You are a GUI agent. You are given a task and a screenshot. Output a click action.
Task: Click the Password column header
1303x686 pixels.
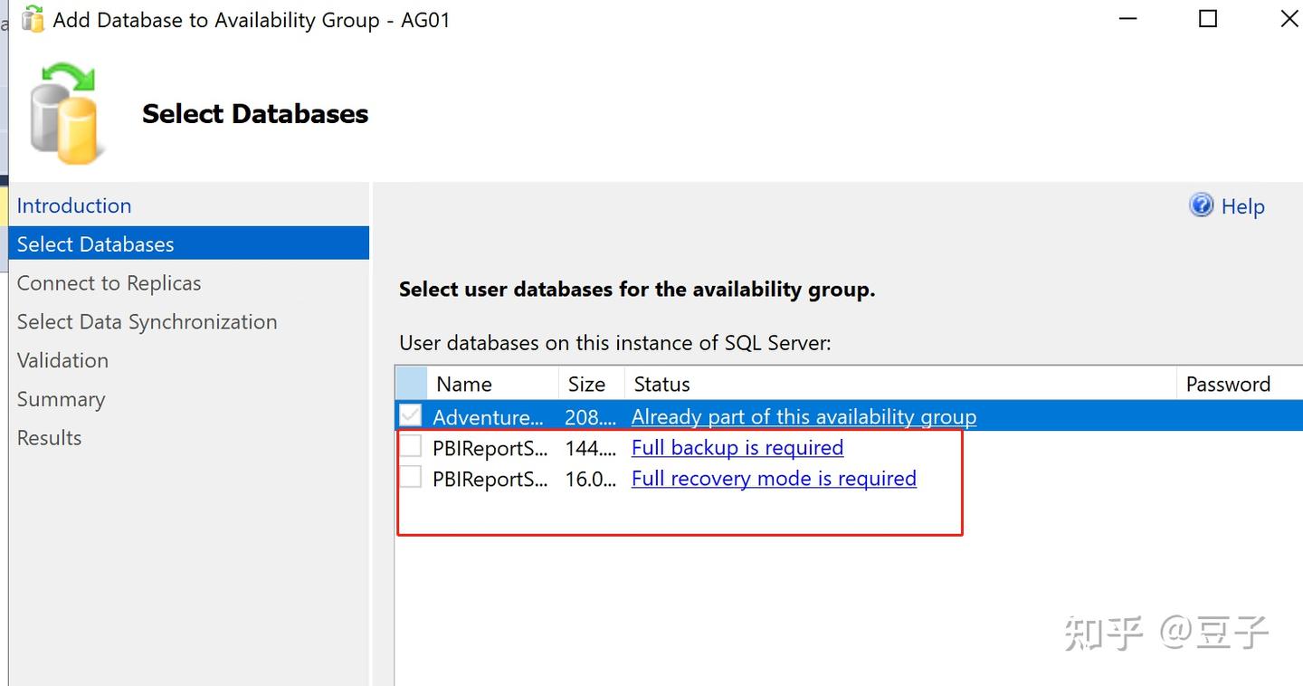tap(1240, 384)
